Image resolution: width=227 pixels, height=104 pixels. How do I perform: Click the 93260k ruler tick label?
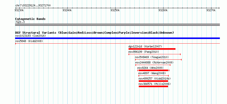(163, 10)
